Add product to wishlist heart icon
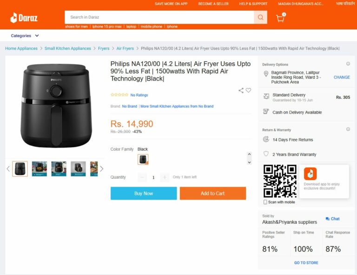Image resolution: width=357 pixels, height=275 pixels. click(248, 90)
